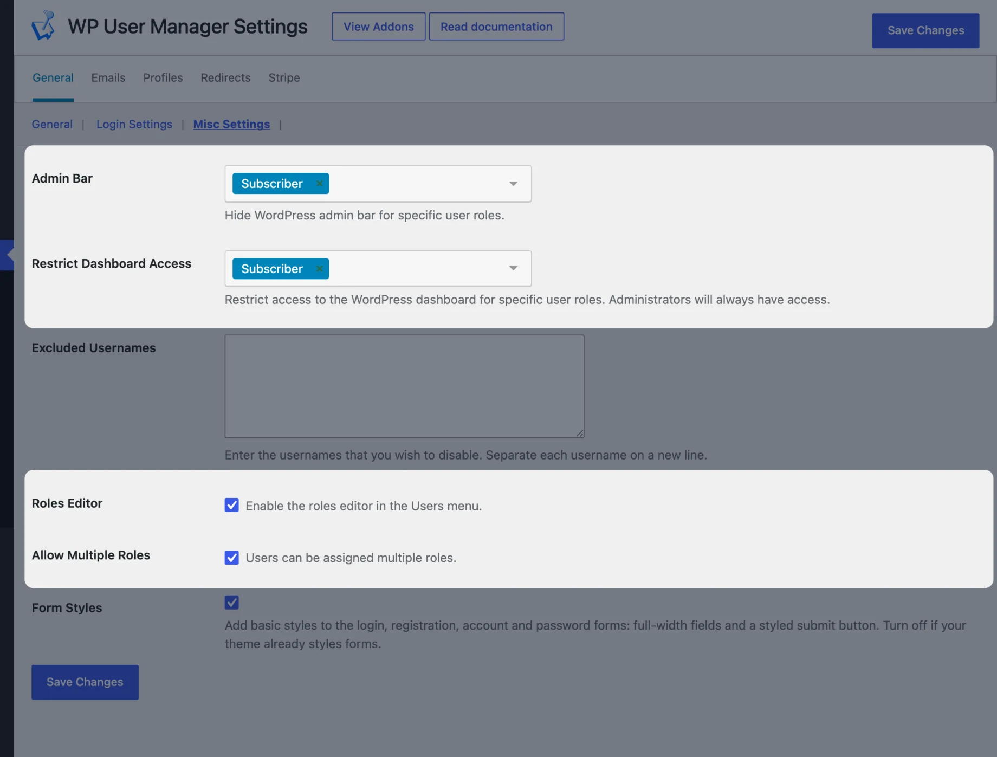Open Read documentation button
997x757 pixels.
[496, 27]
